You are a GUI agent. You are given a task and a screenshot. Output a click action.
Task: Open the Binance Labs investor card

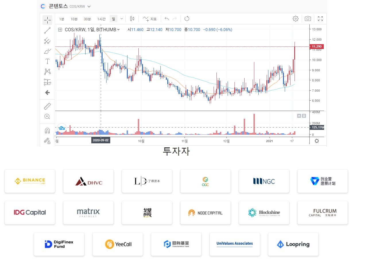pyautogui.click(x=30, y=181)
